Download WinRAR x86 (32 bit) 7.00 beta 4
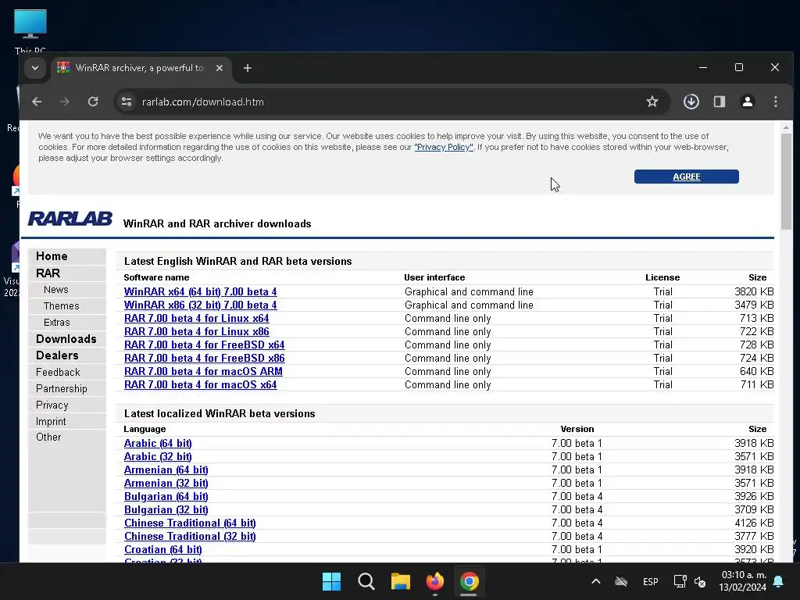The width and height of the screenshot is (800, 600). point(201,305)
